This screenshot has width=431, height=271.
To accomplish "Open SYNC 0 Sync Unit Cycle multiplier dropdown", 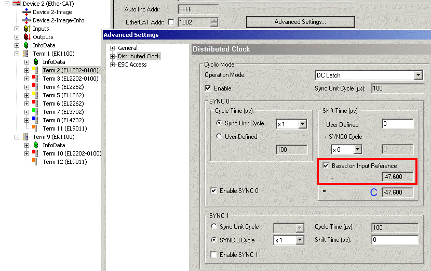I will click(x=302, y=124).
